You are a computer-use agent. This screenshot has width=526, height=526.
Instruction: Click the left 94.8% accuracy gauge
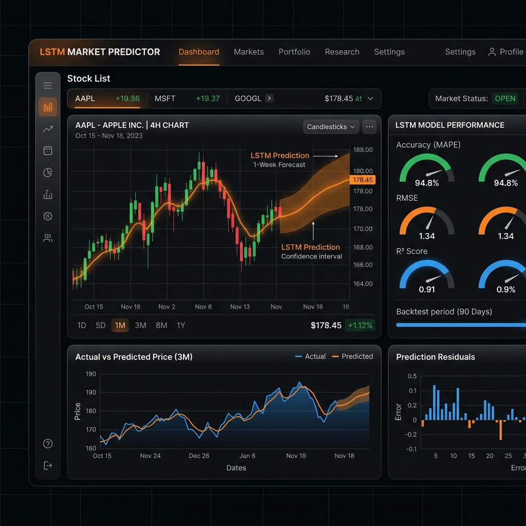(427, 170)
